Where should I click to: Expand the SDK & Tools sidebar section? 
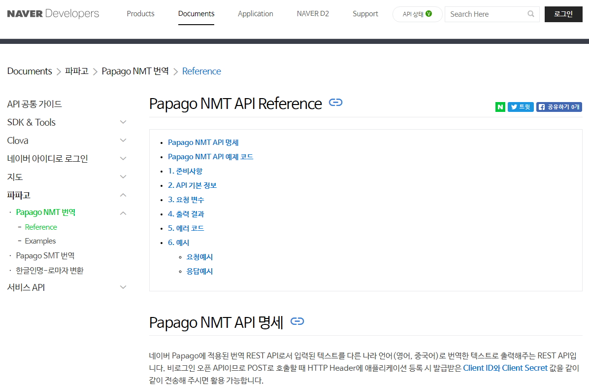click(123, 122)
